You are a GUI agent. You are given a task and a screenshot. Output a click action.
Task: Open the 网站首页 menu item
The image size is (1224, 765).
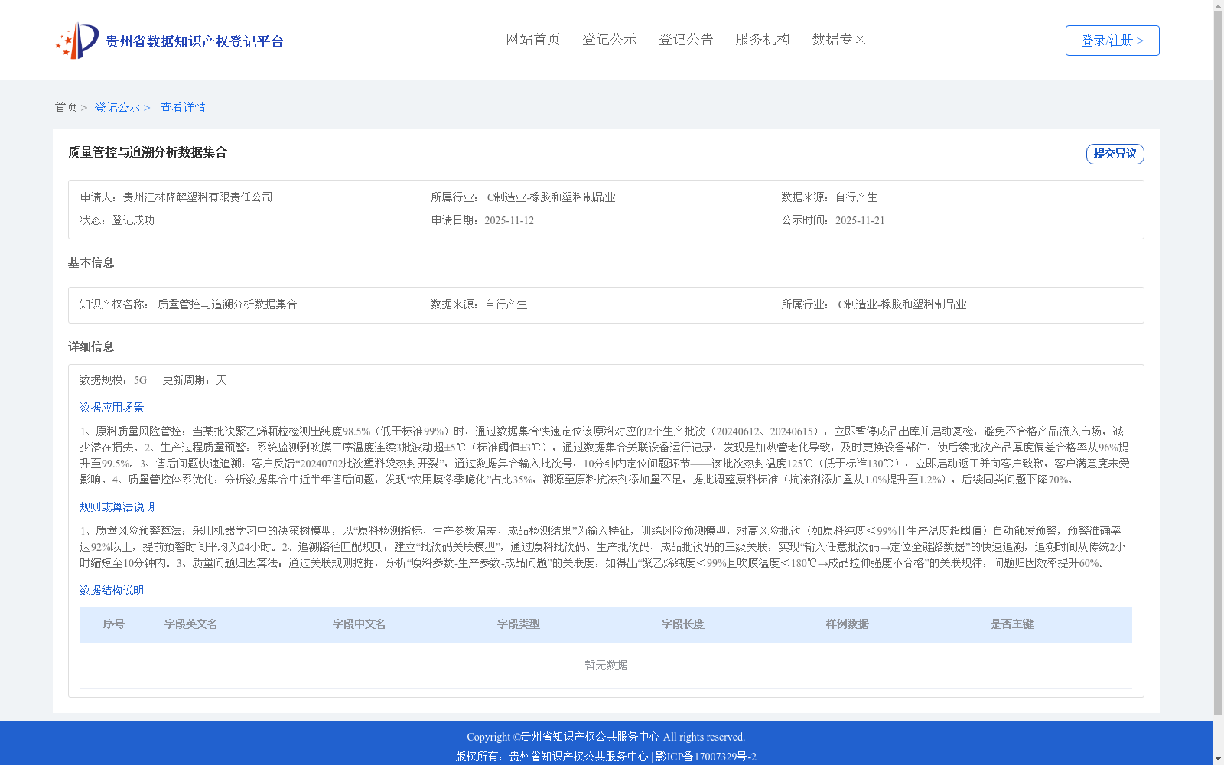click(x=533, y=39)
